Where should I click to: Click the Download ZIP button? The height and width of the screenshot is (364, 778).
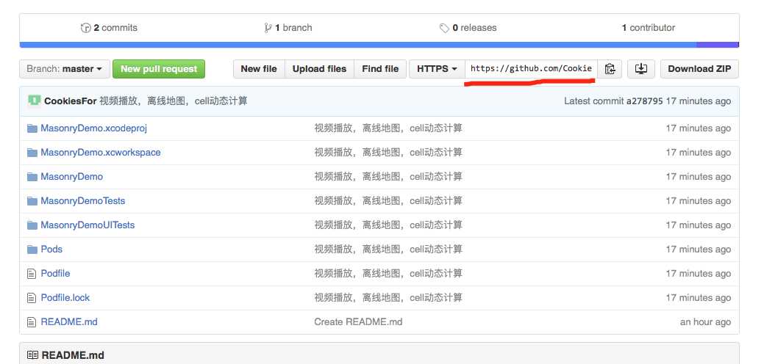point(699,69)
